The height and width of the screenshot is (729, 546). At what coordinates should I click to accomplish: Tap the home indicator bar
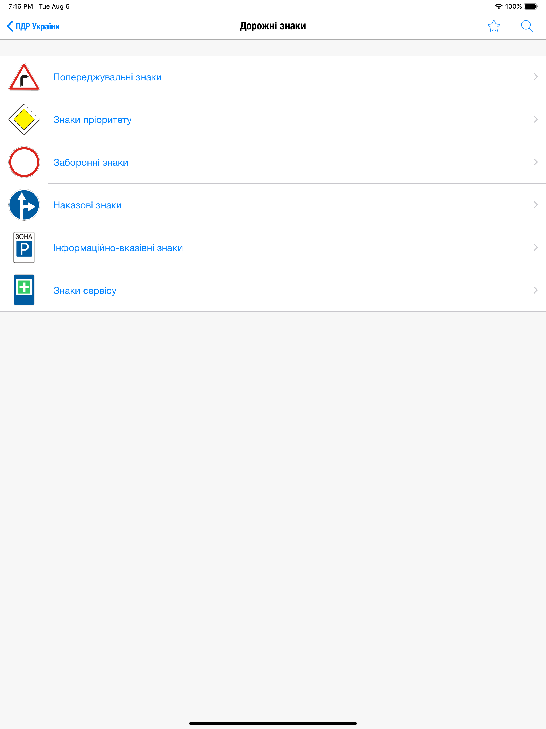(x=273, y=723)
